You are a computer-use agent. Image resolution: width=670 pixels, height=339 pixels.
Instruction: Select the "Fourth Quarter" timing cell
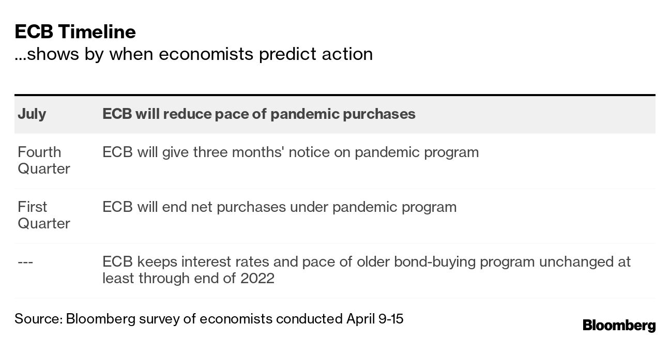pos(43,160)
